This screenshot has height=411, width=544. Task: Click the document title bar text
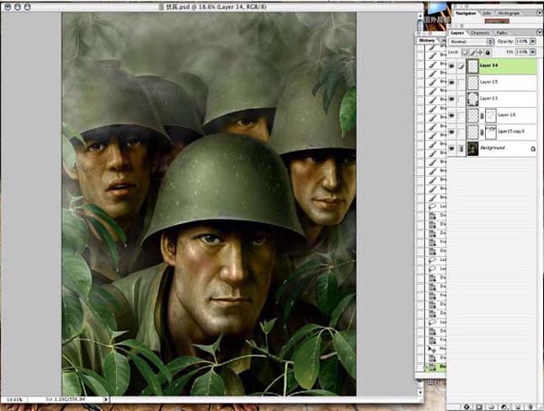point(218,6)
